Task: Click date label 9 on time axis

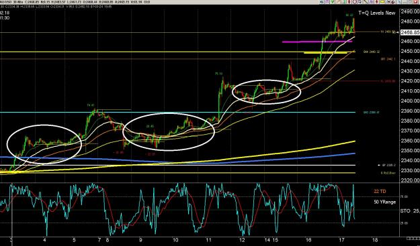Action: pyautogui.click(x=140, y=240)
